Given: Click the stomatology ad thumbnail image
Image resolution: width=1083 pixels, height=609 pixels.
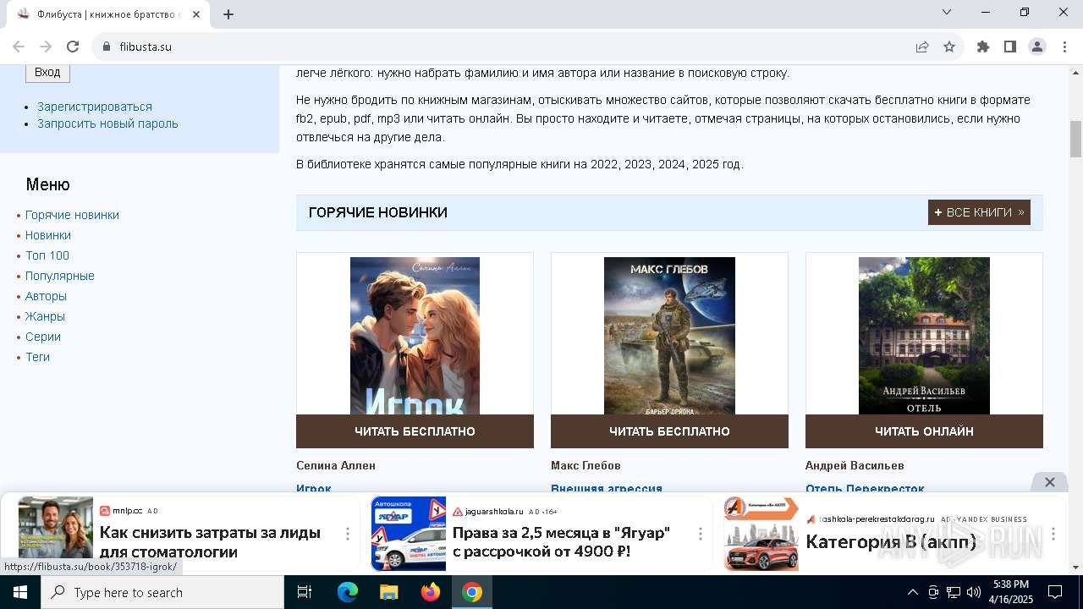Looking at the screenshot, I should 56,533.
